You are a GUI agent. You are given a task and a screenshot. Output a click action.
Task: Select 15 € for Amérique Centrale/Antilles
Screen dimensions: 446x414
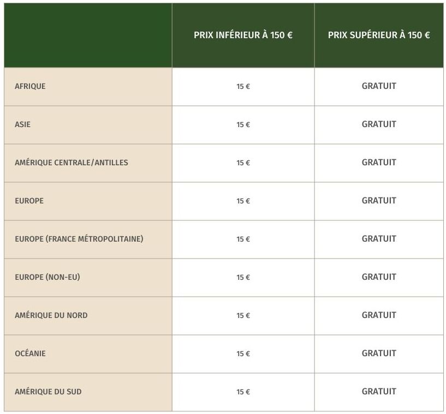point(243,163)
